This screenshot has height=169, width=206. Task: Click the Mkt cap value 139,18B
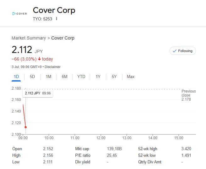pyautogui.click(x=114, y=149)
